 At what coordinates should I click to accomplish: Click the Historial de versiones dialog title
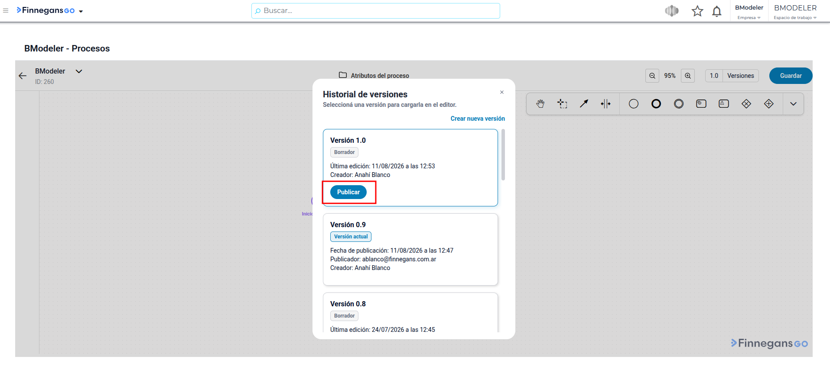pos(365,94)
